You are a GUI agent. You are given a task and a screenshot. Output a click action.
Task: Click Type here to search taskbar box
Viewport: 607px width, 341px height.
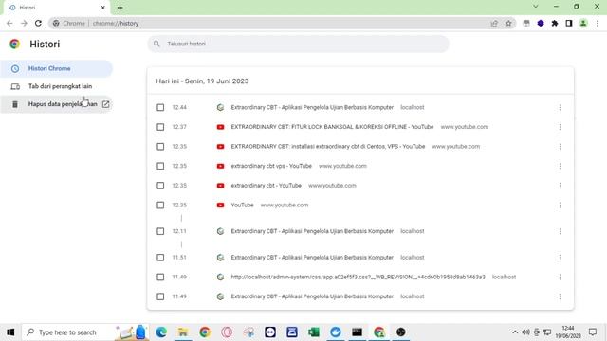click(x=85, y=332)
